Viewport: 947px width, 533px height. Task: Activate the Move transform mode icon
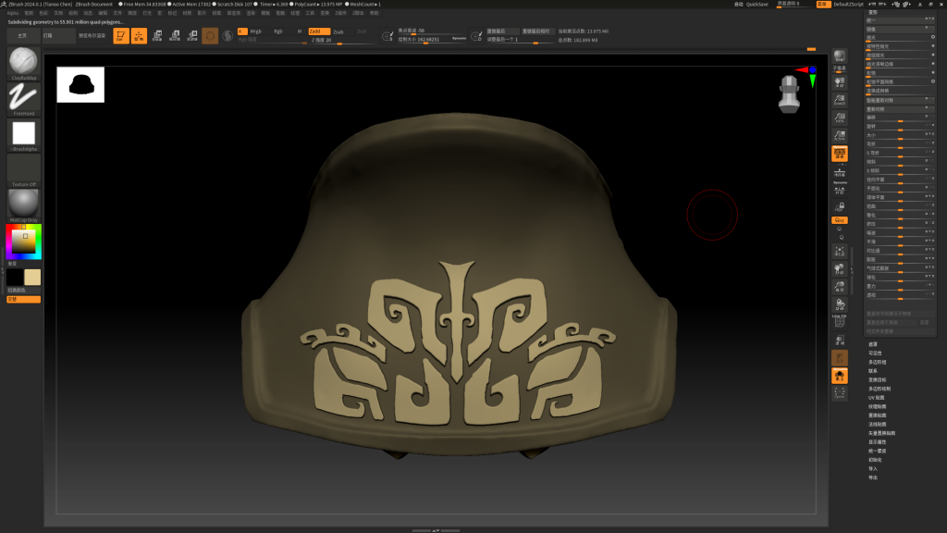click(x=157, y=36)
